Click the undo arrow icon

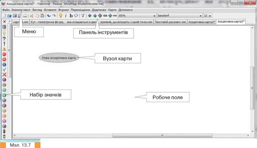tap(49, 16)
